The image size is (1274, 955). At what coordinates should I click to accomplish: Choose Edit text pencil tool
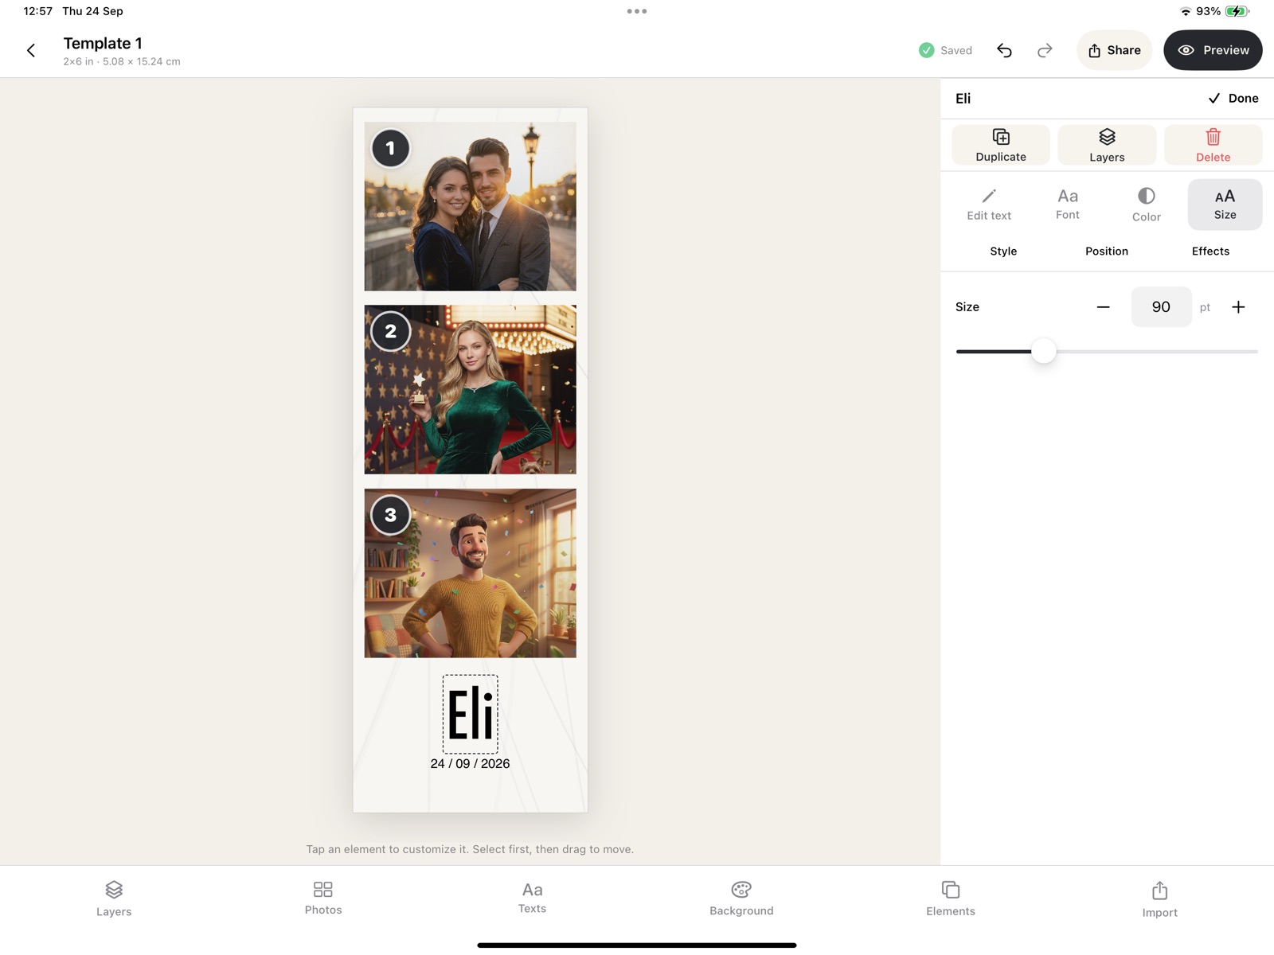(989, 205)
